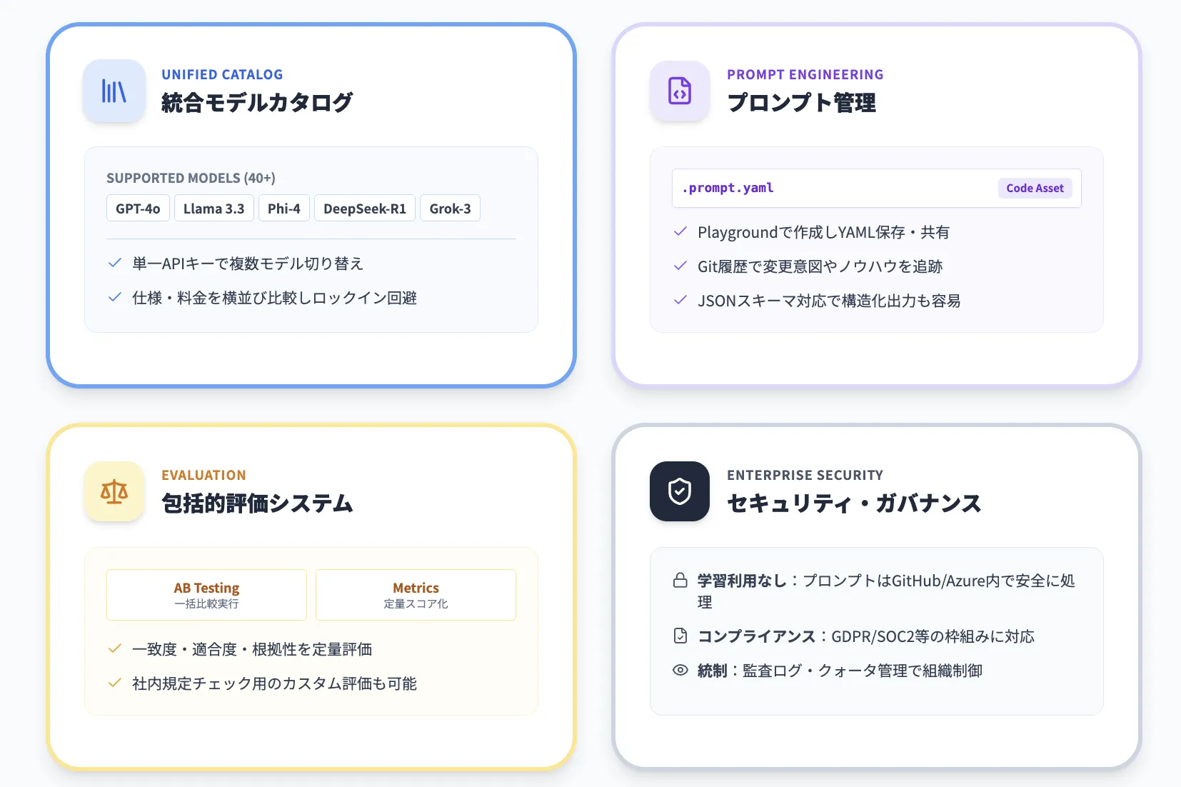This screenshot has height=787, width=1181.
Task: Click the Phi-4 model link
Action: pos(283,208)
